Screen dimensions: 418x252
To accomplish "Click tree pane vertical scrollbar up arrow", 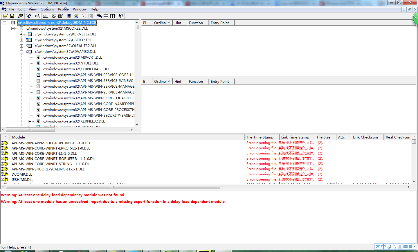I will (x=137, y=22).
